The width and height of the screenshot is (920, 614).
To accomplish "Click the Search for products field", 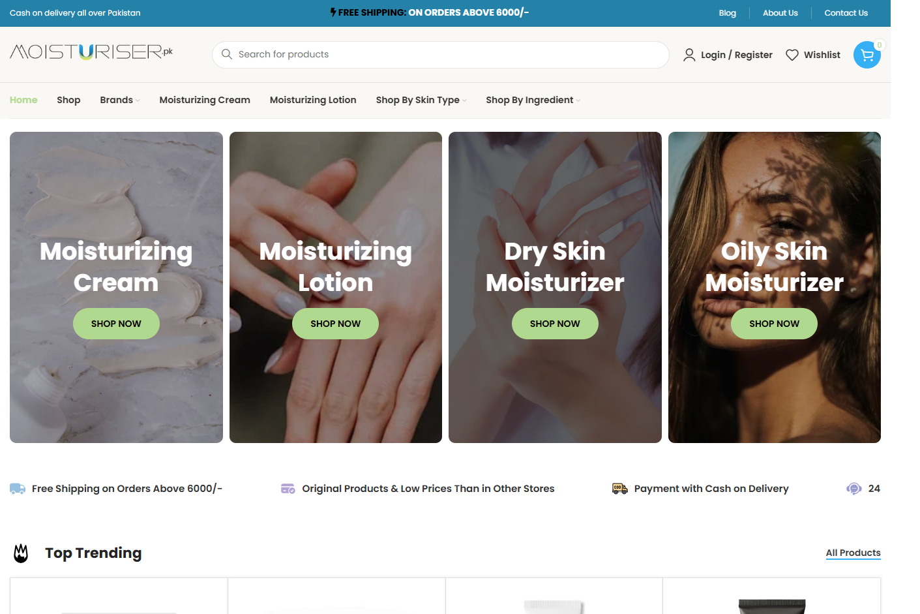I will (x=441, y=55).
